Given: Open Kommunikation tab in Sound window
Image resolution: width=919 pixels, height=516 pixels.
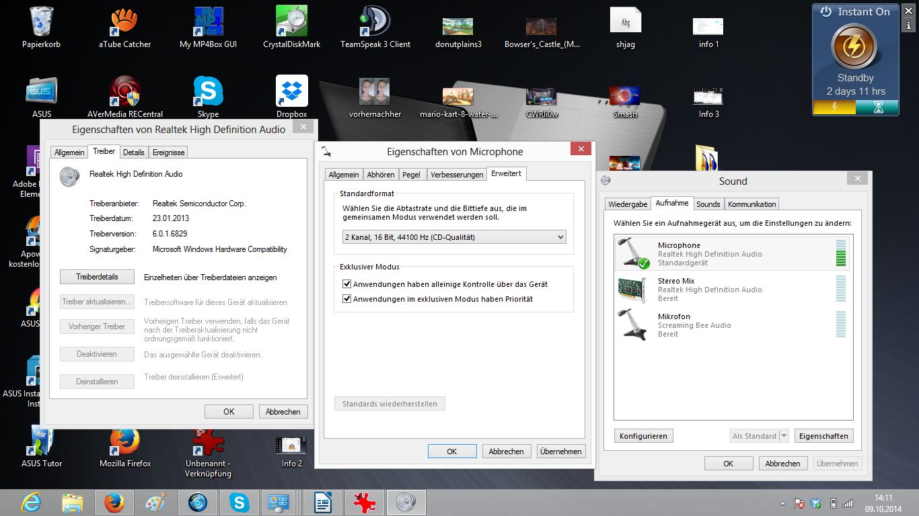Looking at the screenshot, I should tap(752, 204).
